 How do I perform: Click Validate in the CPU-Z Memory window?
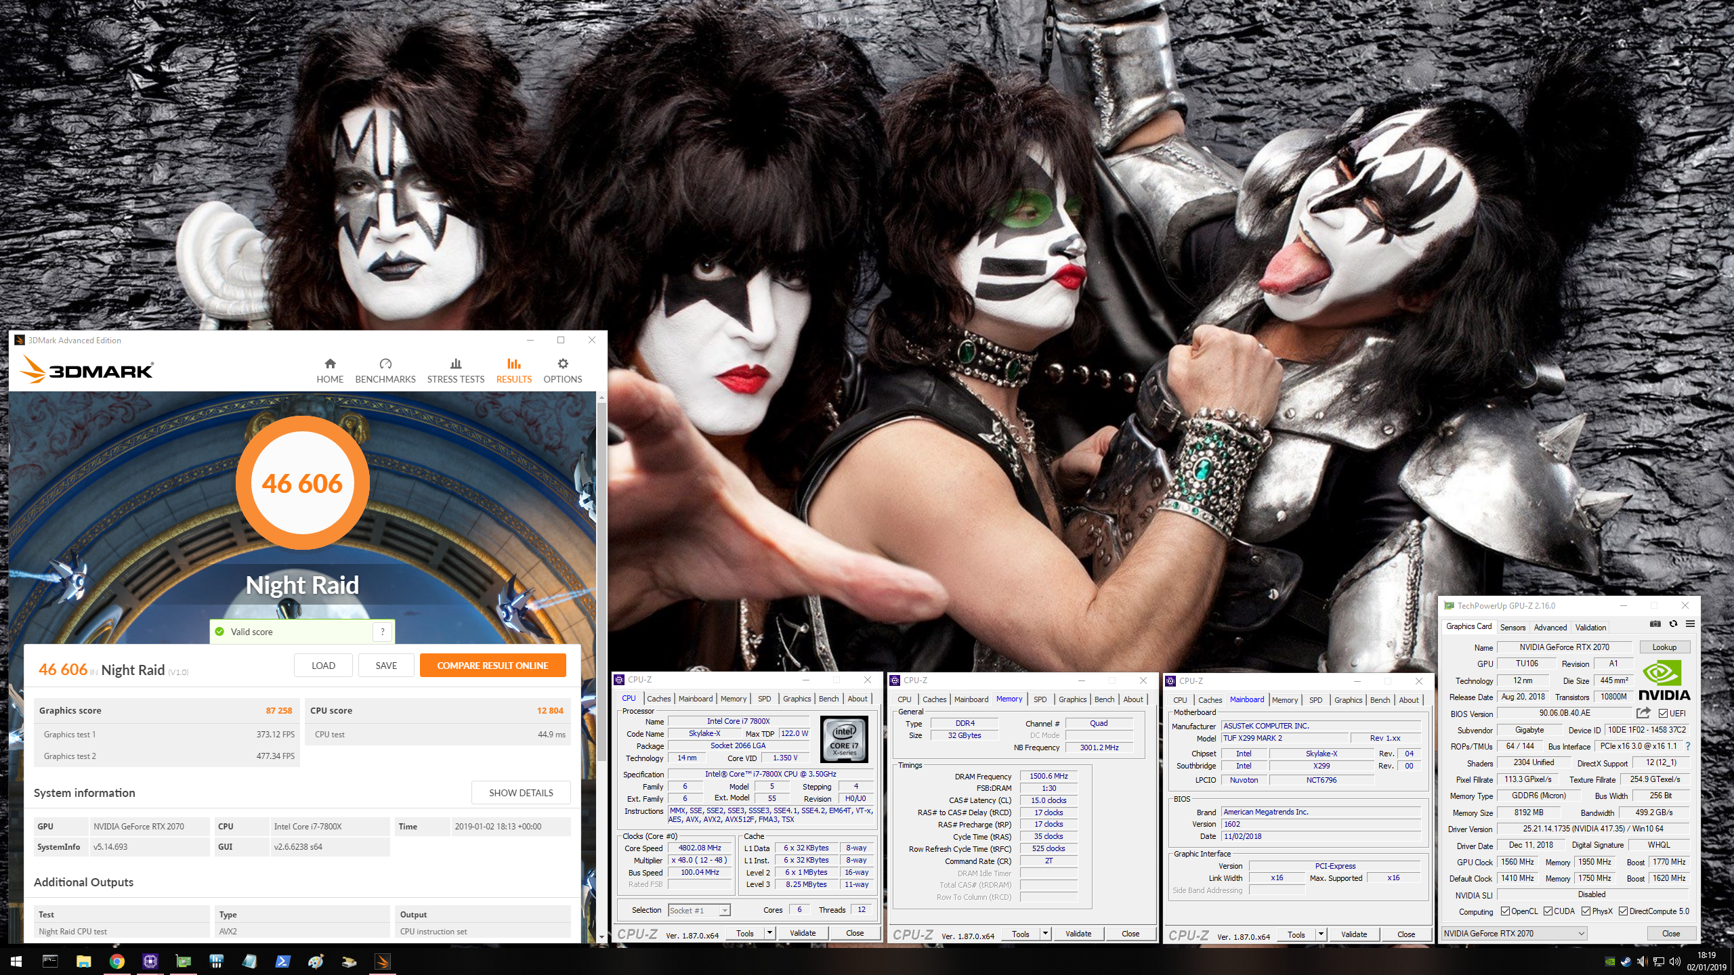(x=1078, y=934)
